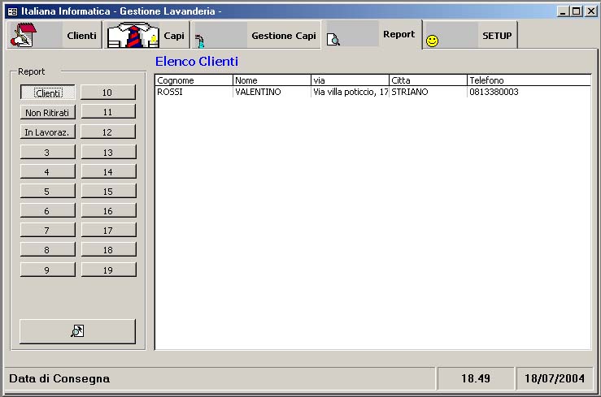Viewport: 601px width, 397px height.
Task: Sort by the Cognome column header
Action: pos(194,80)
